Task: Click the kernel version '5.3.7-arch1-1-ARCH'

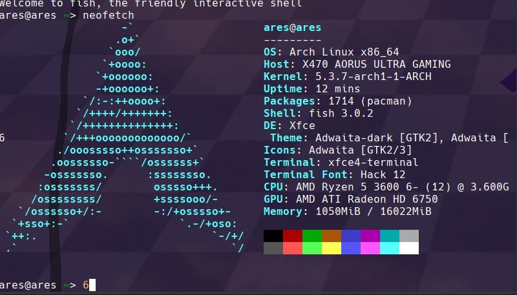Action: tap(374, 77)
